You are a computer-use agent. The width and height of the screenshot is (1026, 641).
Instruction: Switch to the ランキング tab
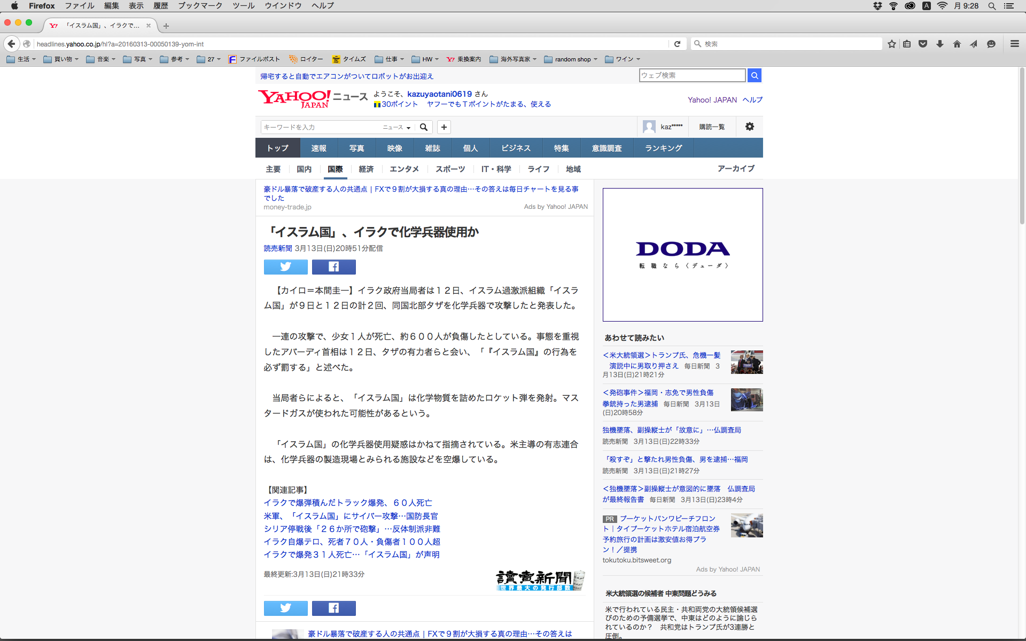pos(663,148)
